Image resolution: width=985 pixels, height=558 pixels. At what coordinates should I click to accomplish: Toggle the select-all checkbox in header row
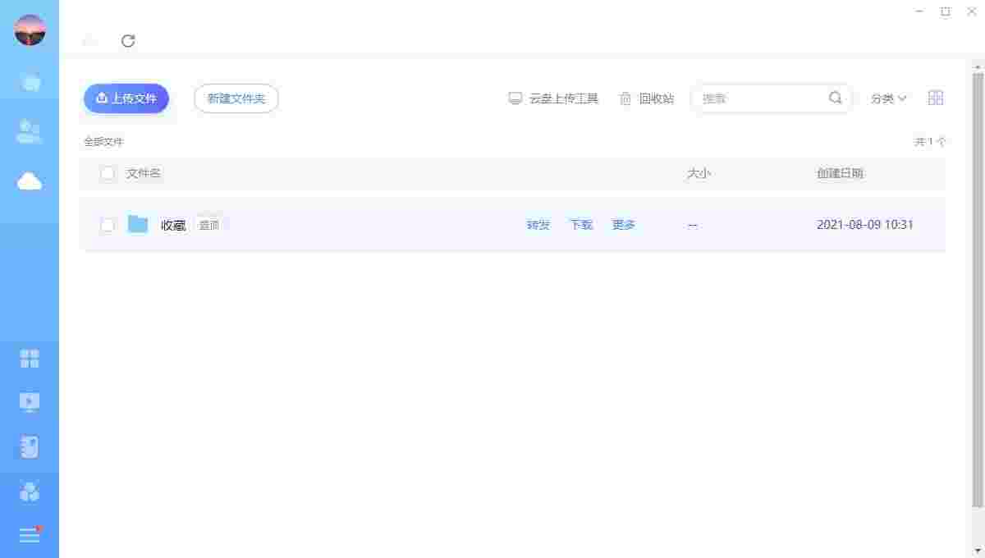(x=107, y=173)
